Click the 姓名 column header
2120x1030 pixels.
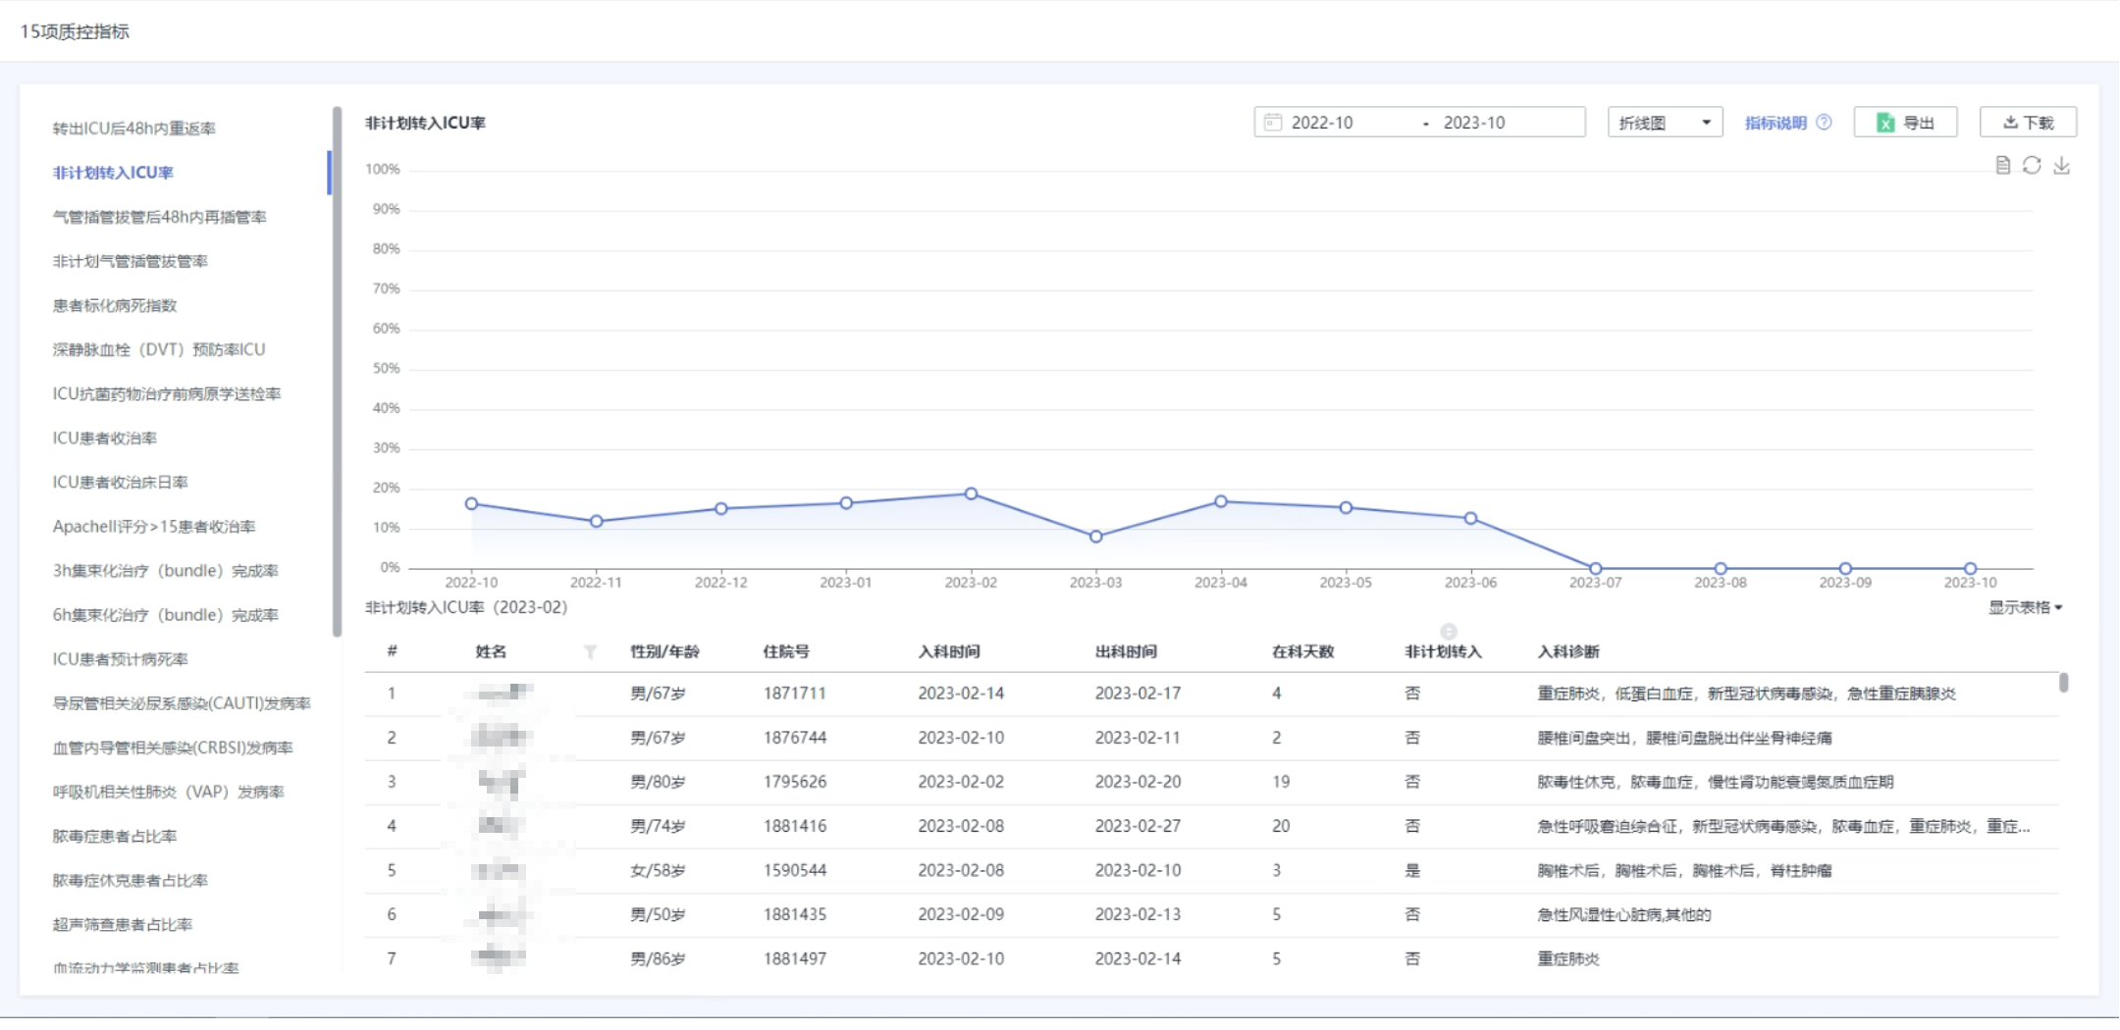point(491,651)
